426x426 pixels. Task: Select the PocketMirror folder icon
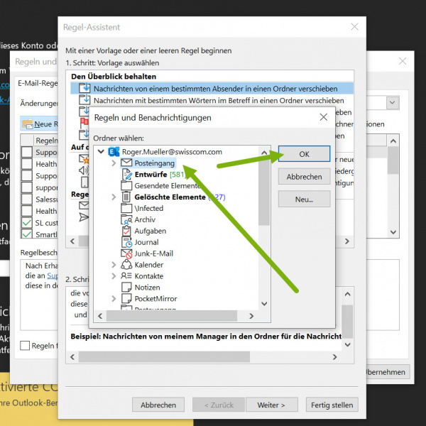coord(126,298)
